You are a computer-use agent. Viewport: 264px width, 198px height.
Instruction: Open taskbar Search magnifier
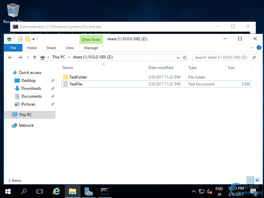[x=24, y=191]
